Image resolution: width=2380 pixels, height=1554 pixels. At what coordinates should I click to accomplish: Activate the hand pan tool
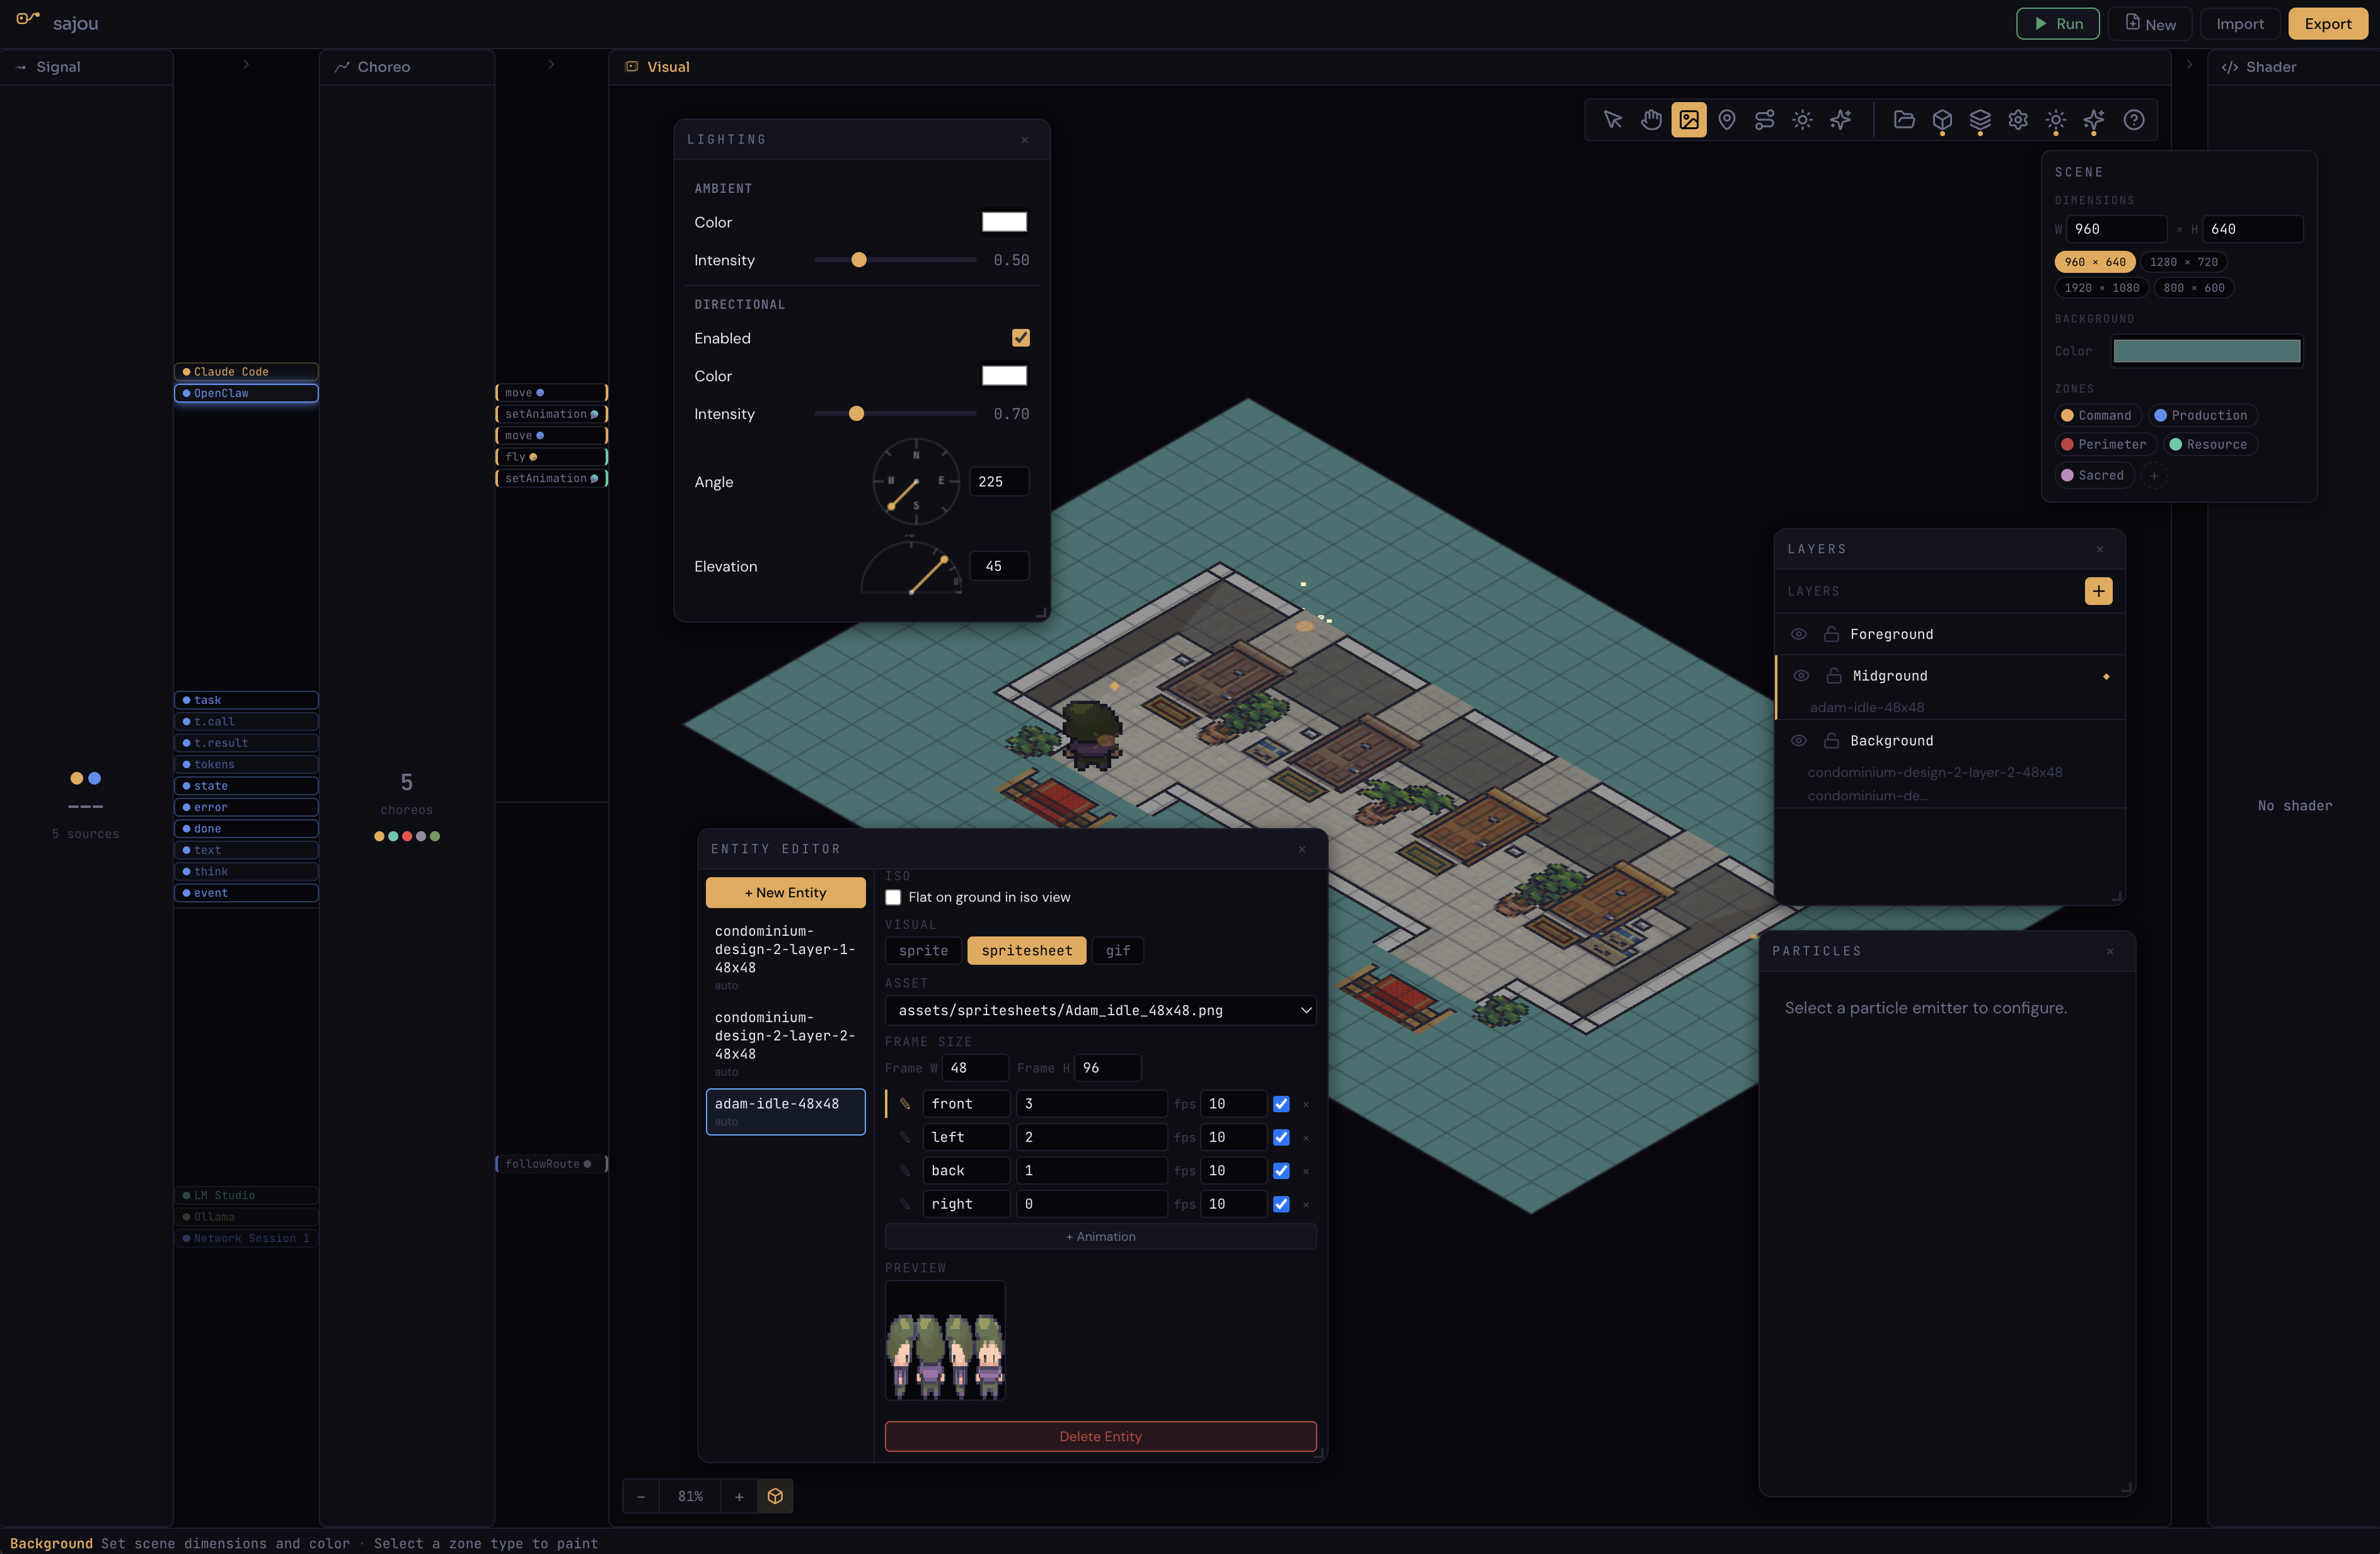[x=1651, y=120]
